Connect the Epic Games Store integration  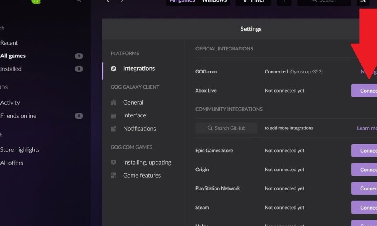(364, 151)
